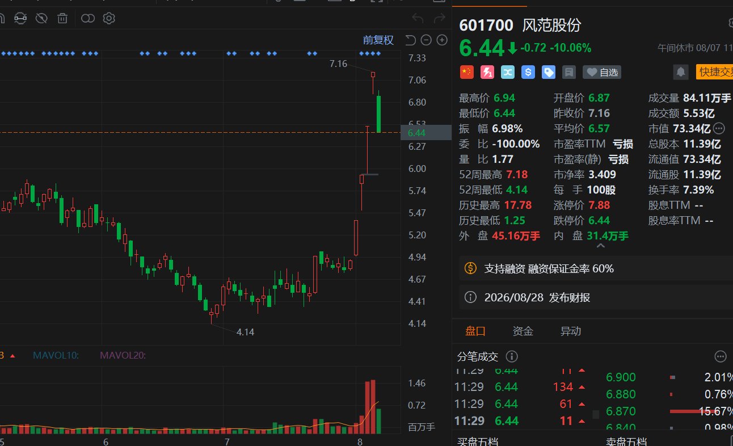The height and width of the screenshot is (446, 733).
Task: Open the more options icon in 分笔成交 header
Action: point(721,356)
